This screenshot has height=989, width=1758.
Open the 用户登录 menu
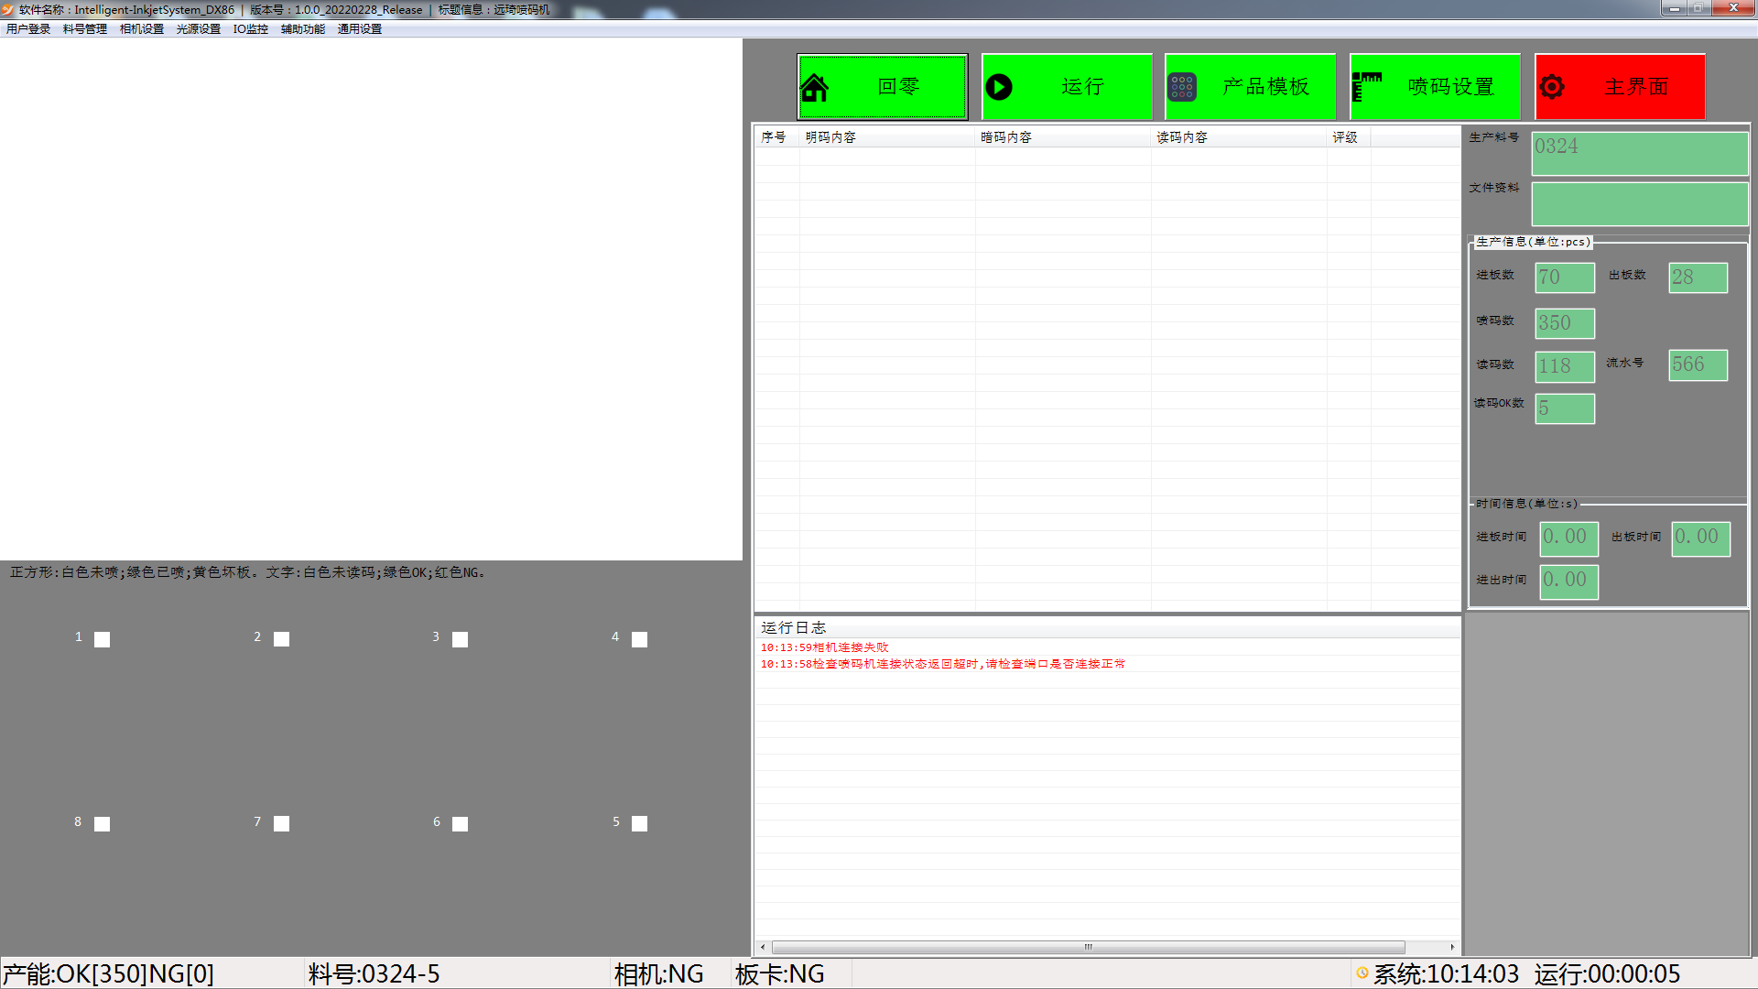[x=28, y=29]
